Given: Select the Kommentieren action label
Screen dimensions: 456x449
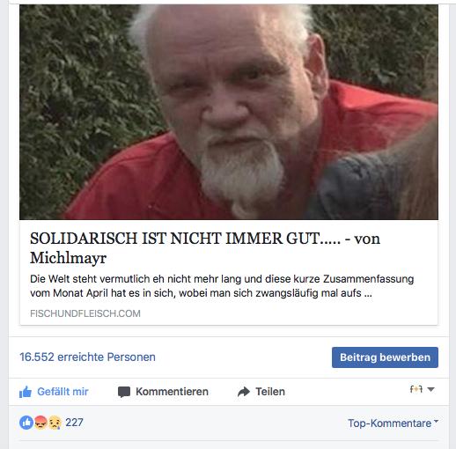Looking at the screenshot, I should [x=172, y=392].
